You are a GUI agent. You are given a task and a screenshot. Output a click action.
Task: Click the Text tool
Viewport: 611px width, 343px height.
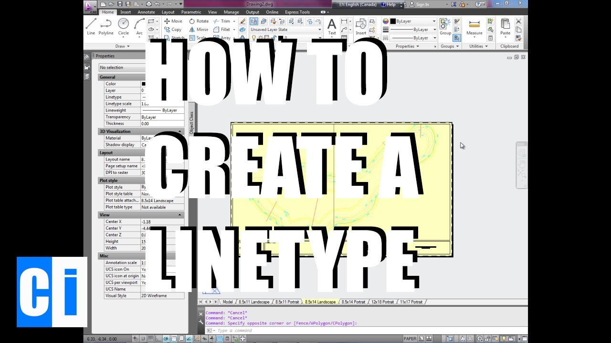(332, 27)
